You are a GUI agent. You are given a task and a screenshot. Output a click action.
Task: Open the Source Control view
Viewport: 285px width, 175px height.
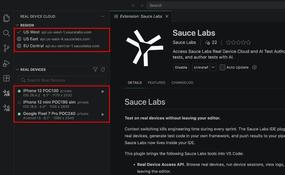(7, 48)
